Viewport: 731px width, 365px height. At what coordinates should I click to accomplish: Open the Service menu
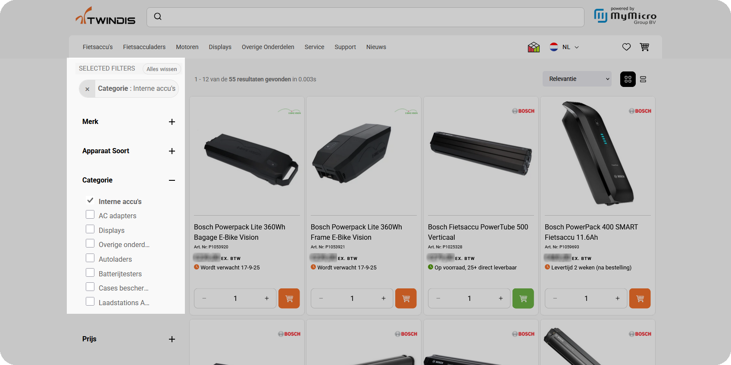(314, 47)
